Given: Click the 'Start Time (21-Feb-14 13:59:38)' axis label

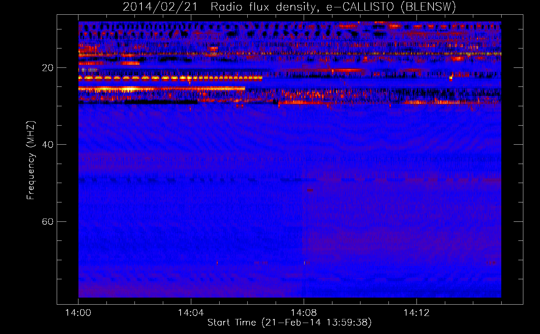Looking at the screenshot, I should [289, 322].
